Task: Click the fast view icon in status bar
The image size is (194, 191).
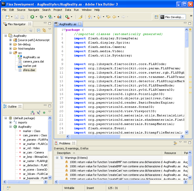Action: tap(9, 188)
